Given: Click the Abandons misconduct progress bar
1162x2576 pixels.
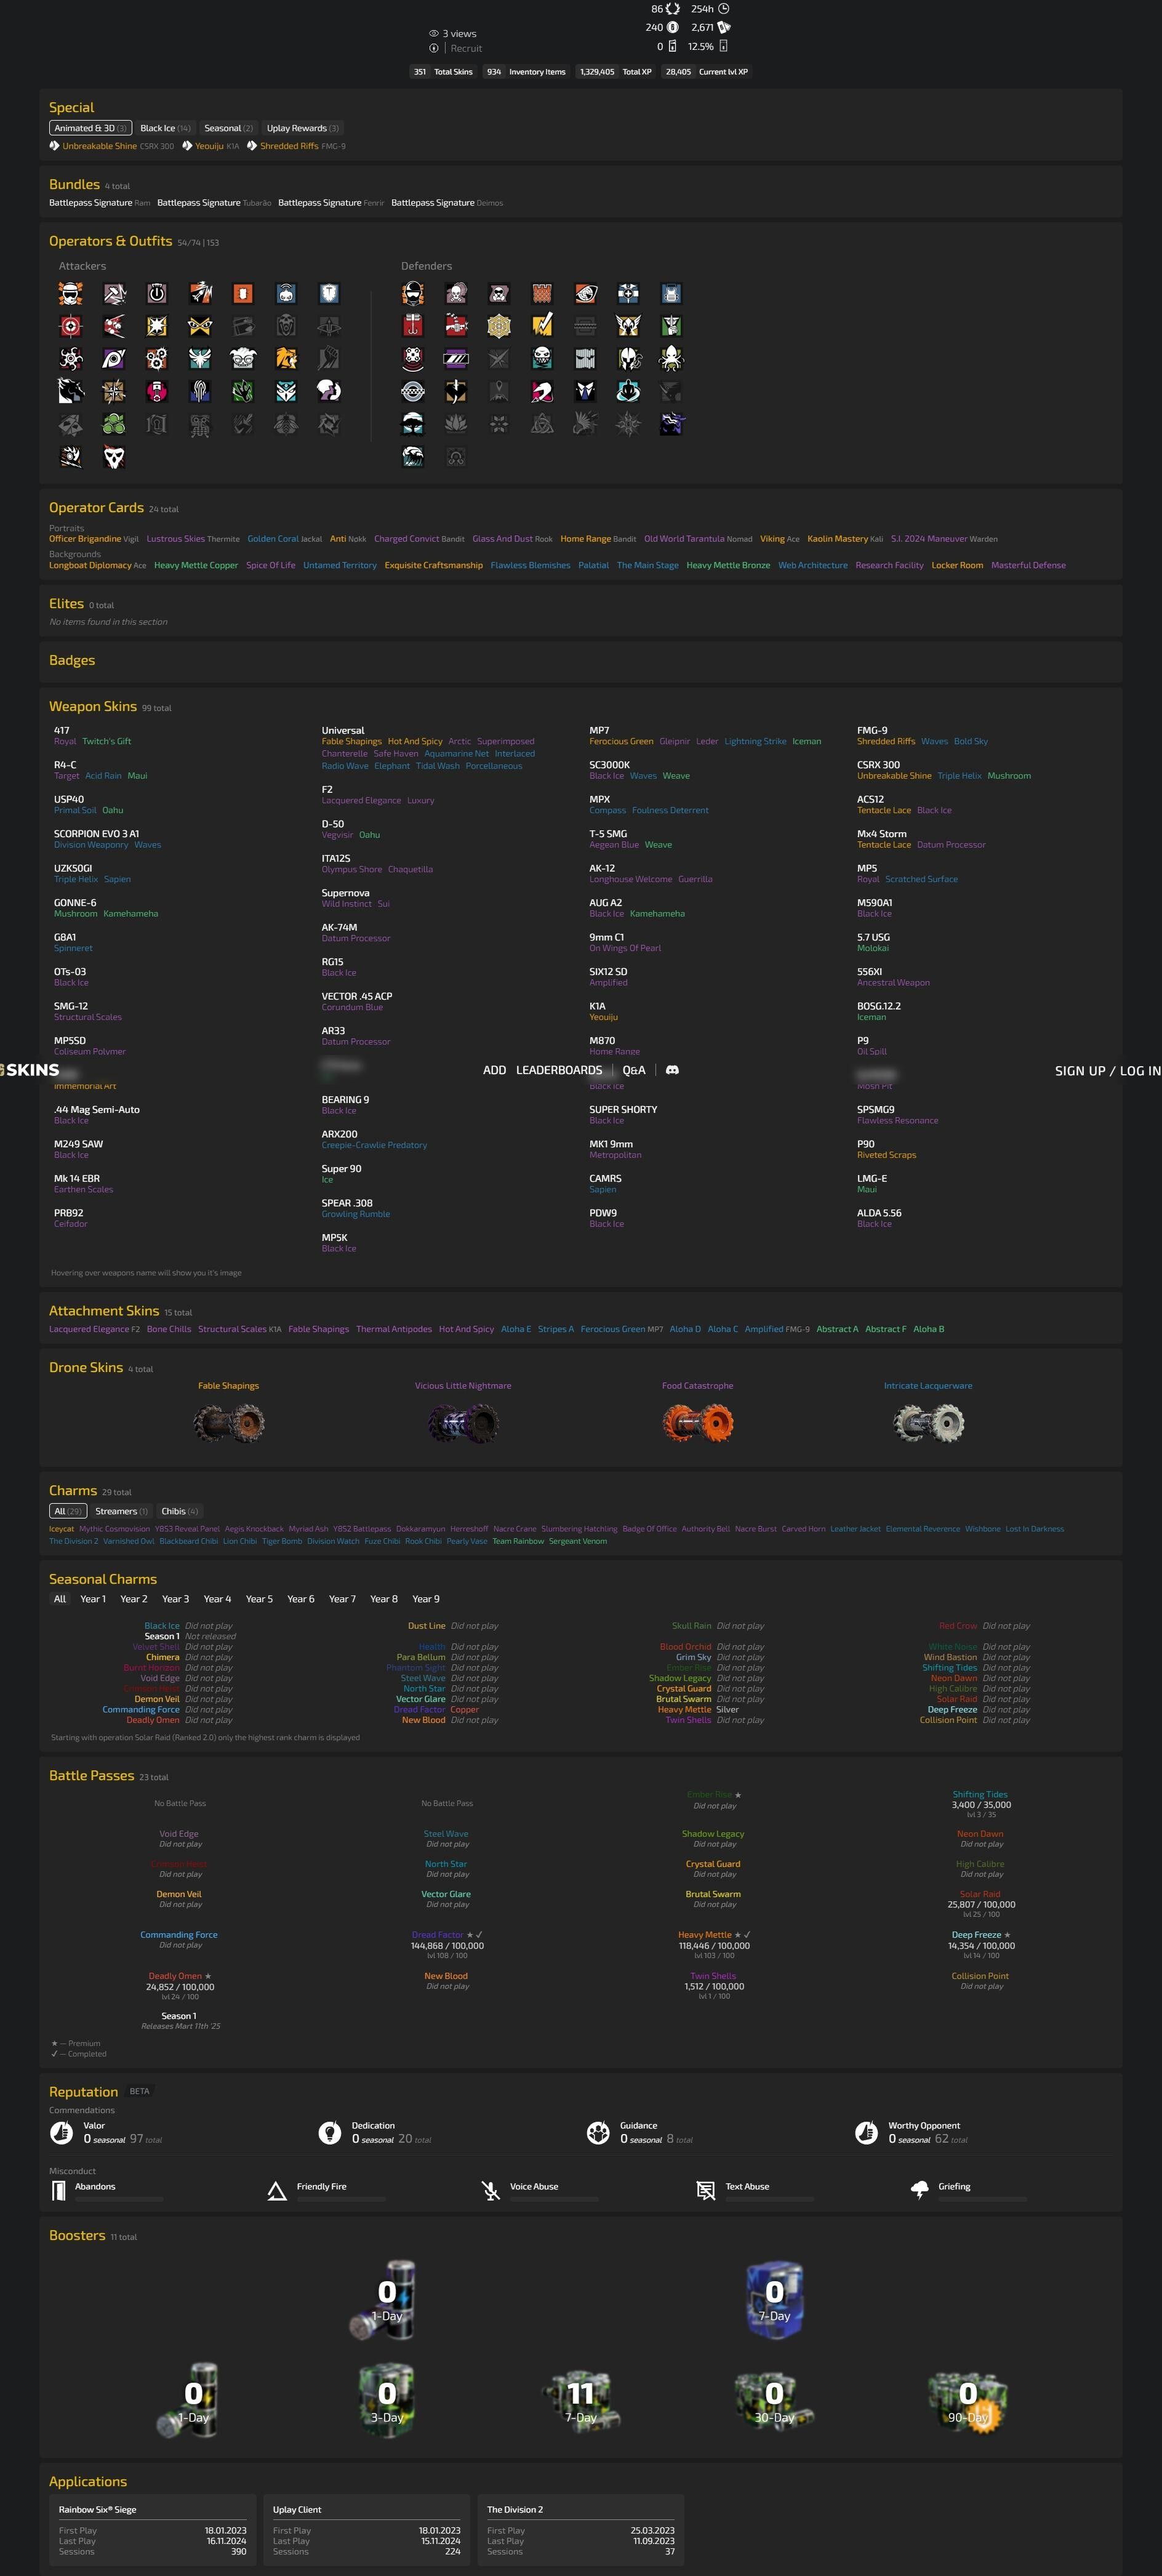Looking at the screenshot, I should [119, 2199].
